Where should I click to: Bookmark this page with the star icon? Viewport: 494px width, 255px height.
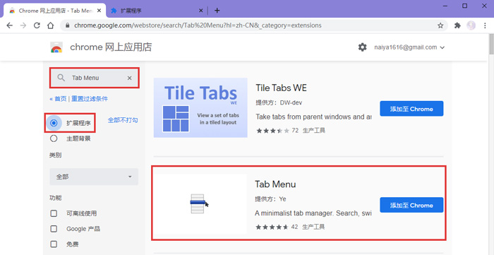(x=440, y=25)
